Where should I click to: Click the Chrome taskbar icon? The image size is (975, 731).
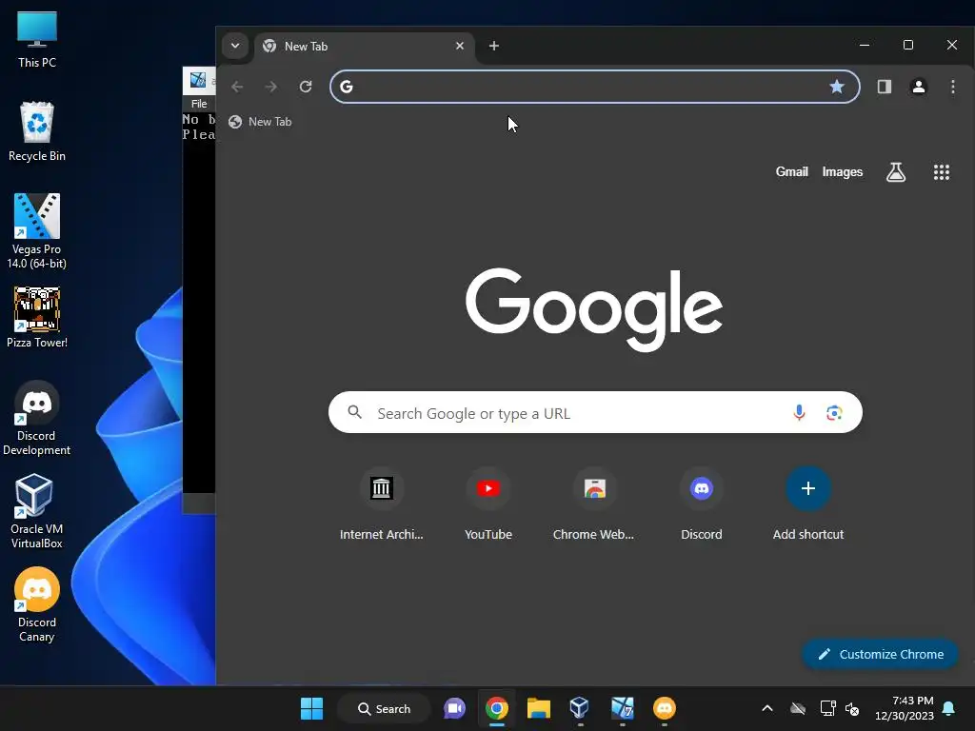pyautogui.click(x=497, y=708)
